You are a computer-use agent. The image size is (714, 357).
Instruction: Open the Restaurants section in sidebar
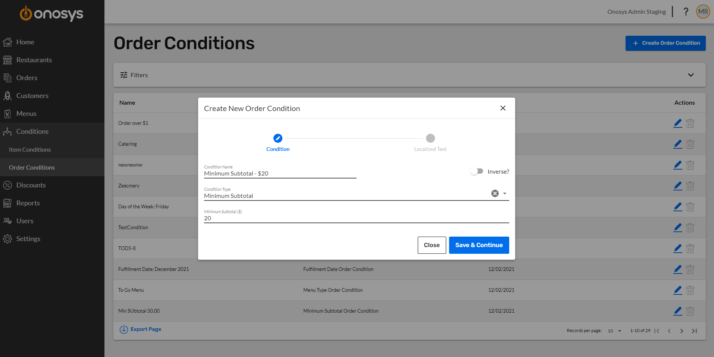click(x=34, y=60)
